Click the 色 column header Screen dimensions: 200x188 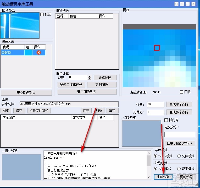pos(28,47)
